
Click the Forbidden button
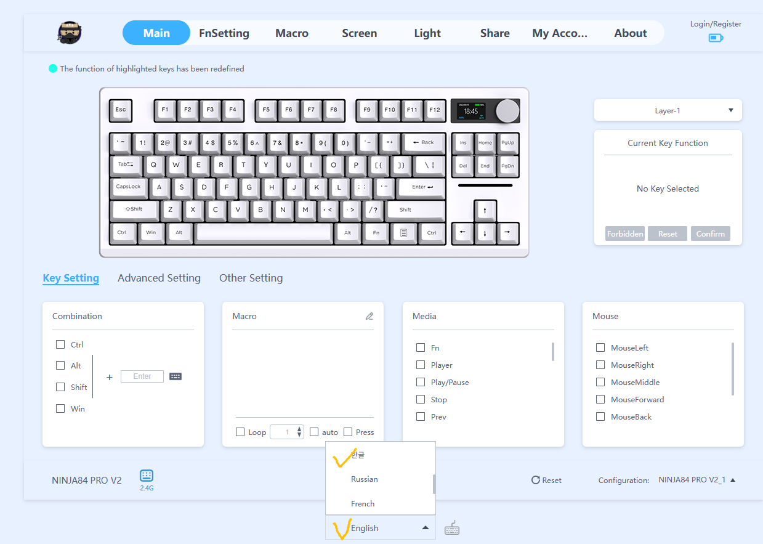point(625,233)
